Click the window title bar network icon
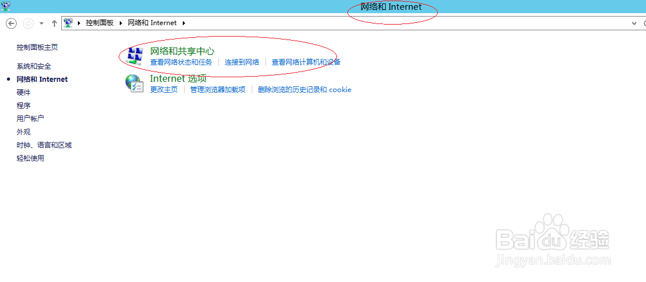Screen dimensions: 646x282 click(6, 6)
